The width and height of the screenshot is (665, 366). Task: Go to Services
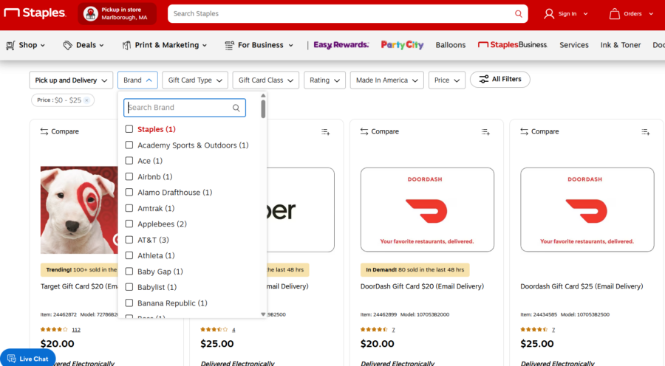click(574, 45)
